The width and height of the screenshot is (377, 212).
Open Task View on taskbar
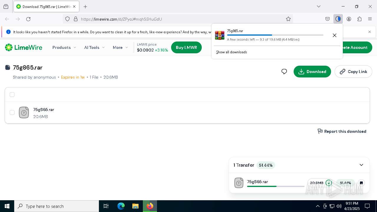pos(106,206)
